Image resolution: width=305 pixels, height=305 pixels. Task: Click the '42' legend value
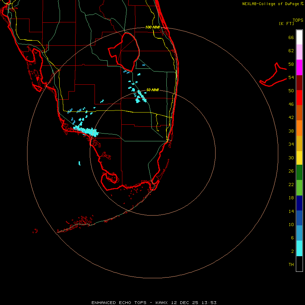click(x=291, y=118)
